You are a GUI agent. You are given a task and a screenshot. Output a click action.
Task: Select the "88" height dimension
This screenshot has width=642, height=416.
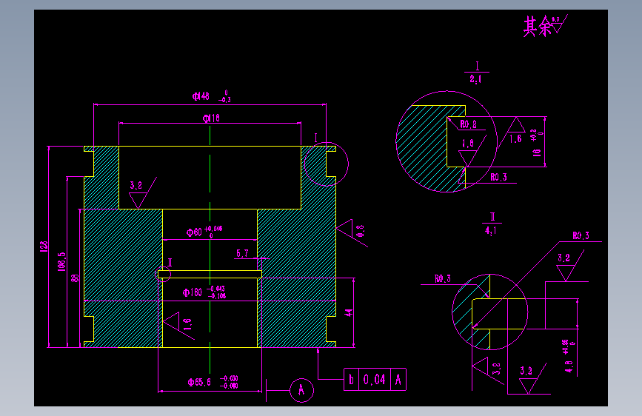[75, 278]
